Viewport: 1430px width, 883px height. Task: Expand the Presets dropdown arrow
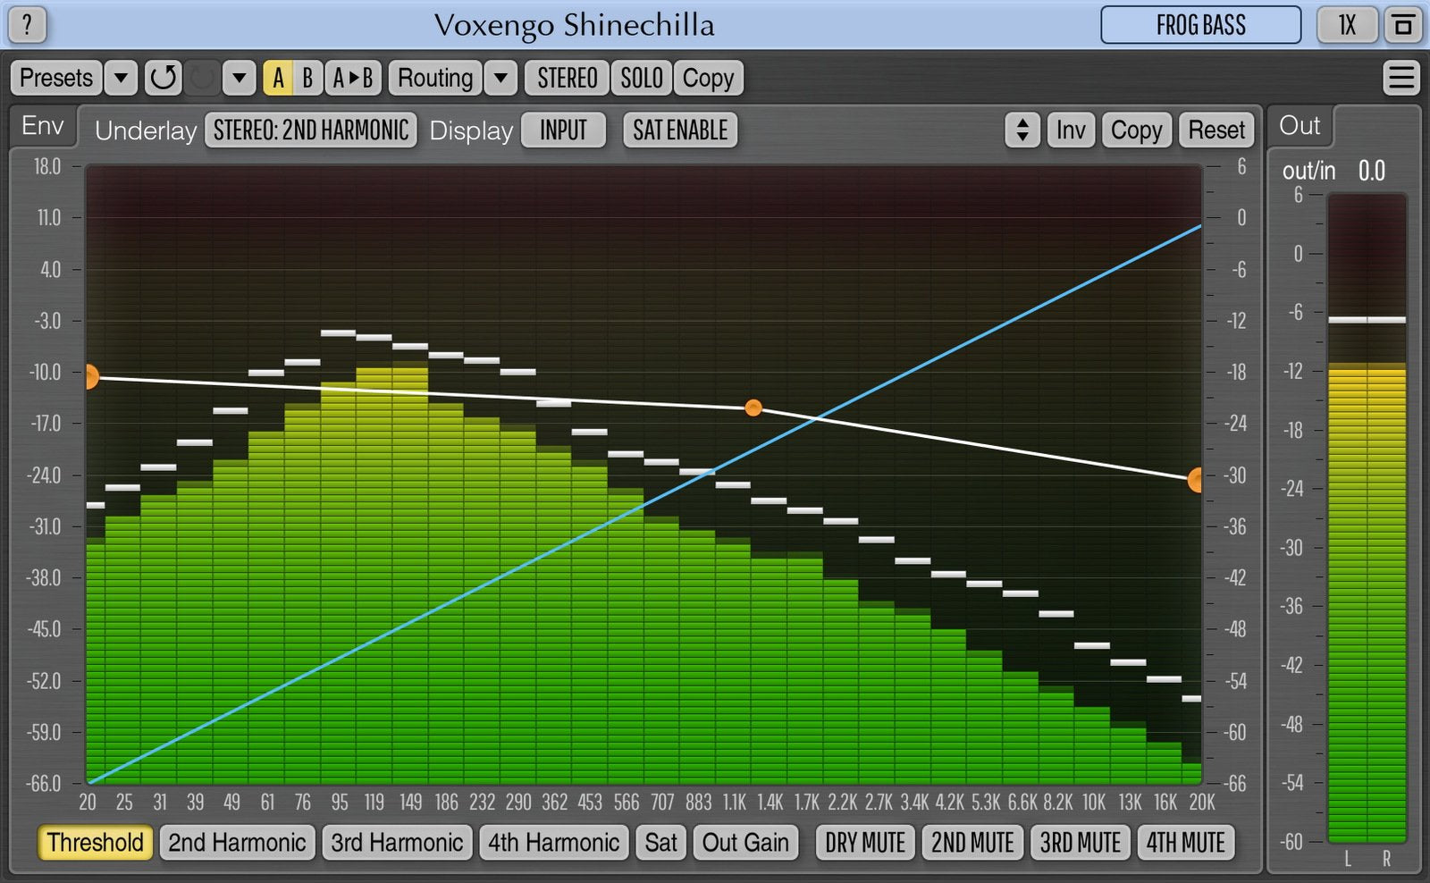[121, 78]
